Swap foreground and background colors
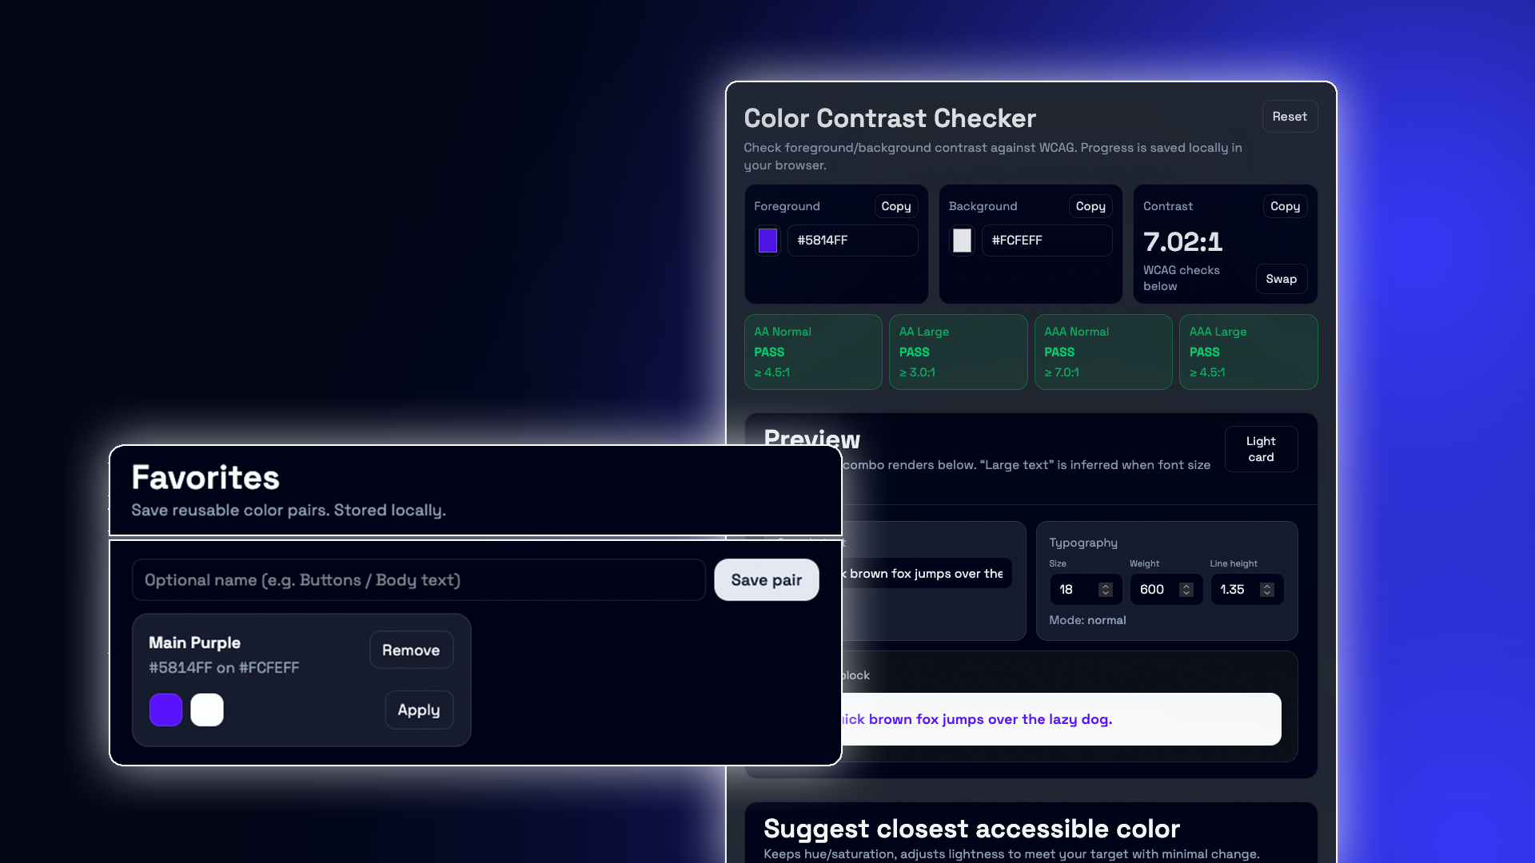The width and height of the screenshot is (1535, 863). (x=1281, y=279)
